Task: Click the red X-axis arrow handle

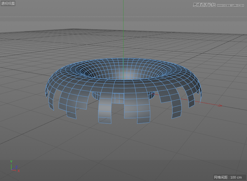Action: [220, 105]
